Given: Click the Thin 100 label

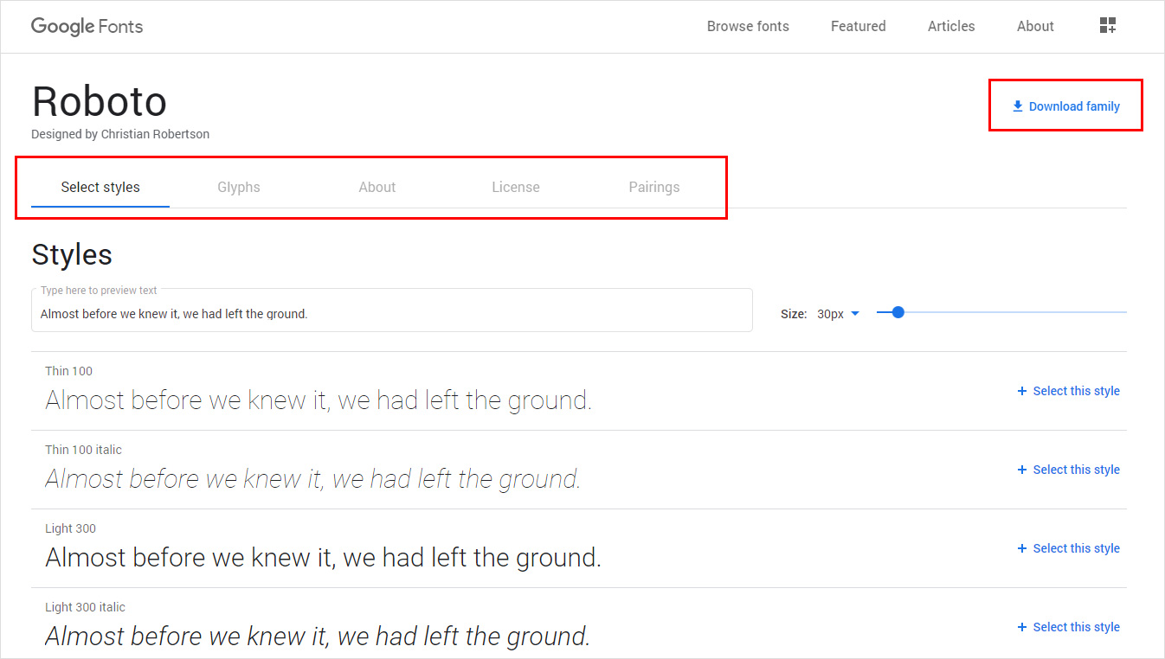Looking at the screenshot, I should pyautogui.click(x=68, y=371).
